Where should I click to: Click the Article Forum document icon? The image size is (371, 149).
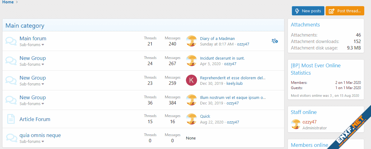[11, 119]
